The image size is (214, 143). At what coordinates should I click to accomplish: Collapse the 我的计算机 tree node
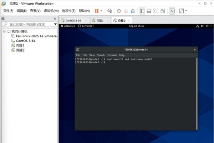(x=4, y=31)
